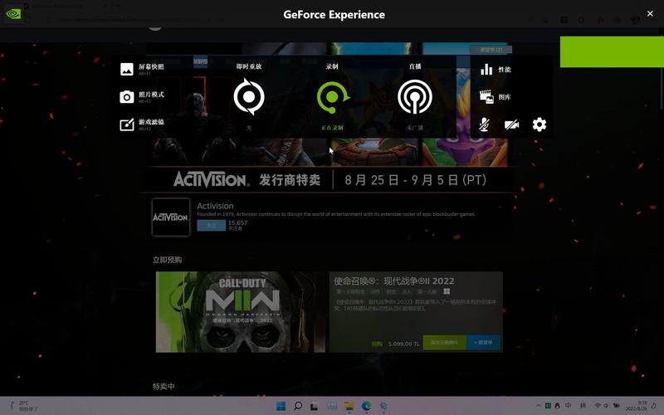Open 游戏滤镜 game filter

(x=143, y=124)
